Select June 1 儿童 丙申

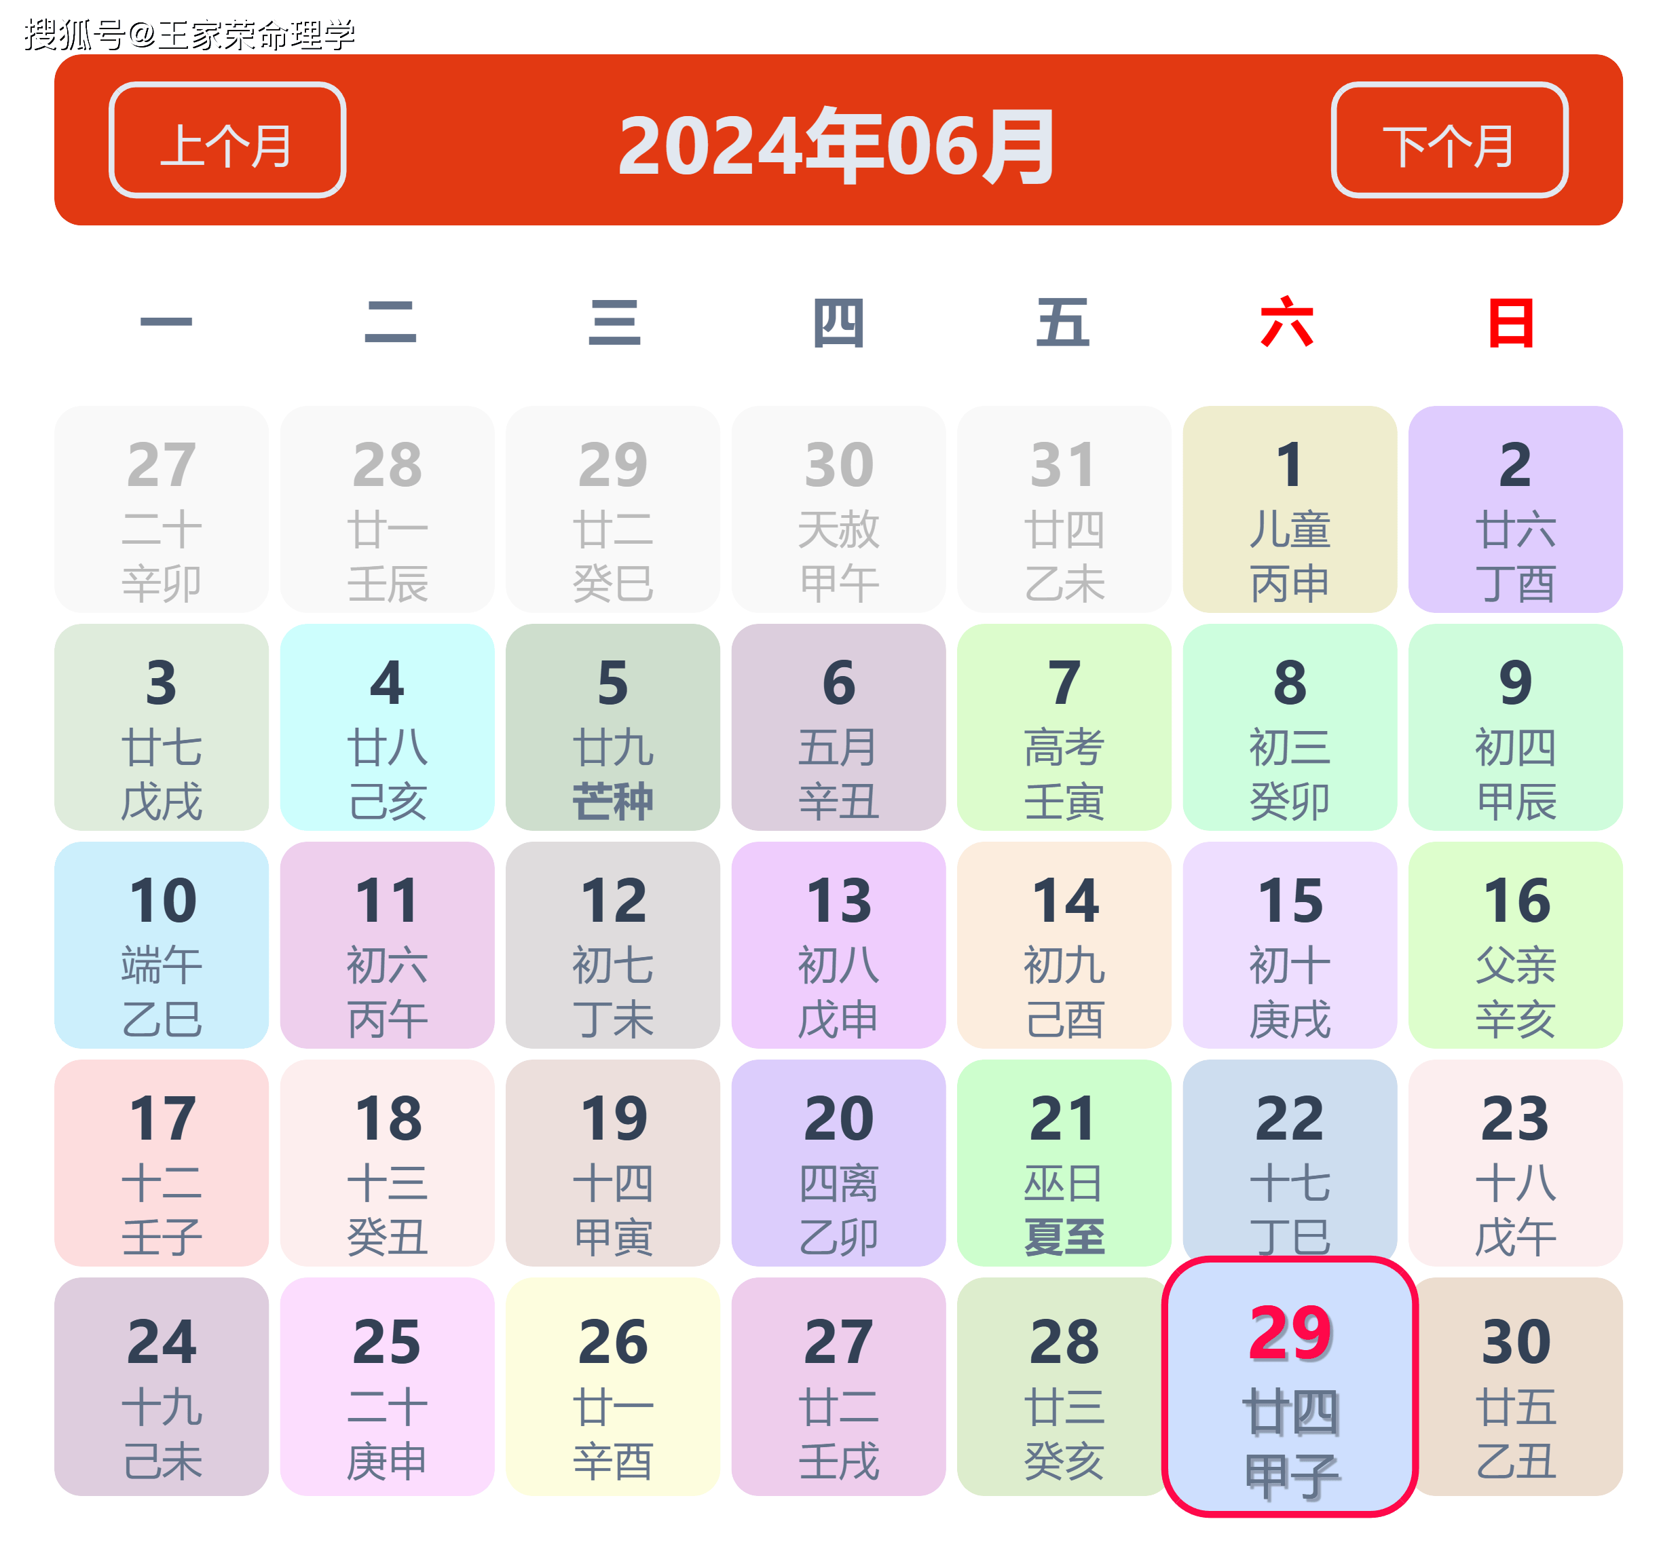[1290, 510]
